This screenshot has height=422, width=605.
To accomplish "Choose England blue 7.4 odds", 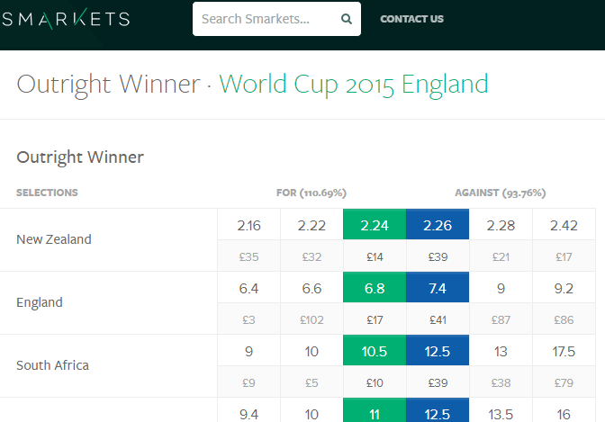I will (438, 287).
